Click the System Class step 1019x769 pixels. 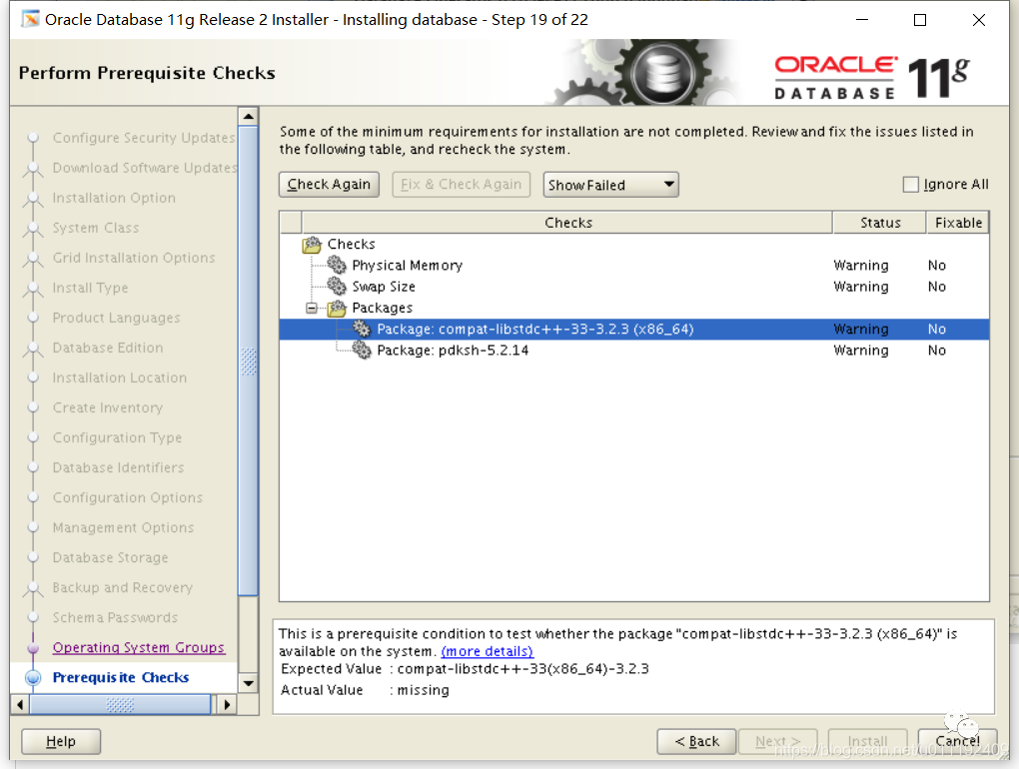pos(96,228)
